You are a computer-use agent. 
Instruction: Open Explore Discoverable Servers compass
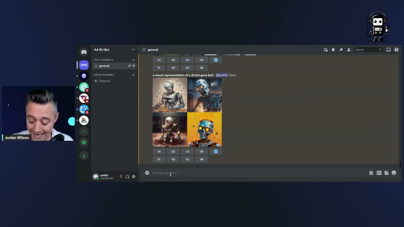[x=84, y=143]
